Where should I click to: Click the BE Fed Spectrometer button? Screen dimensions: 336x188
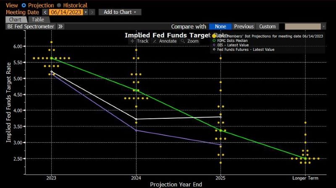(x=31, y=26)
